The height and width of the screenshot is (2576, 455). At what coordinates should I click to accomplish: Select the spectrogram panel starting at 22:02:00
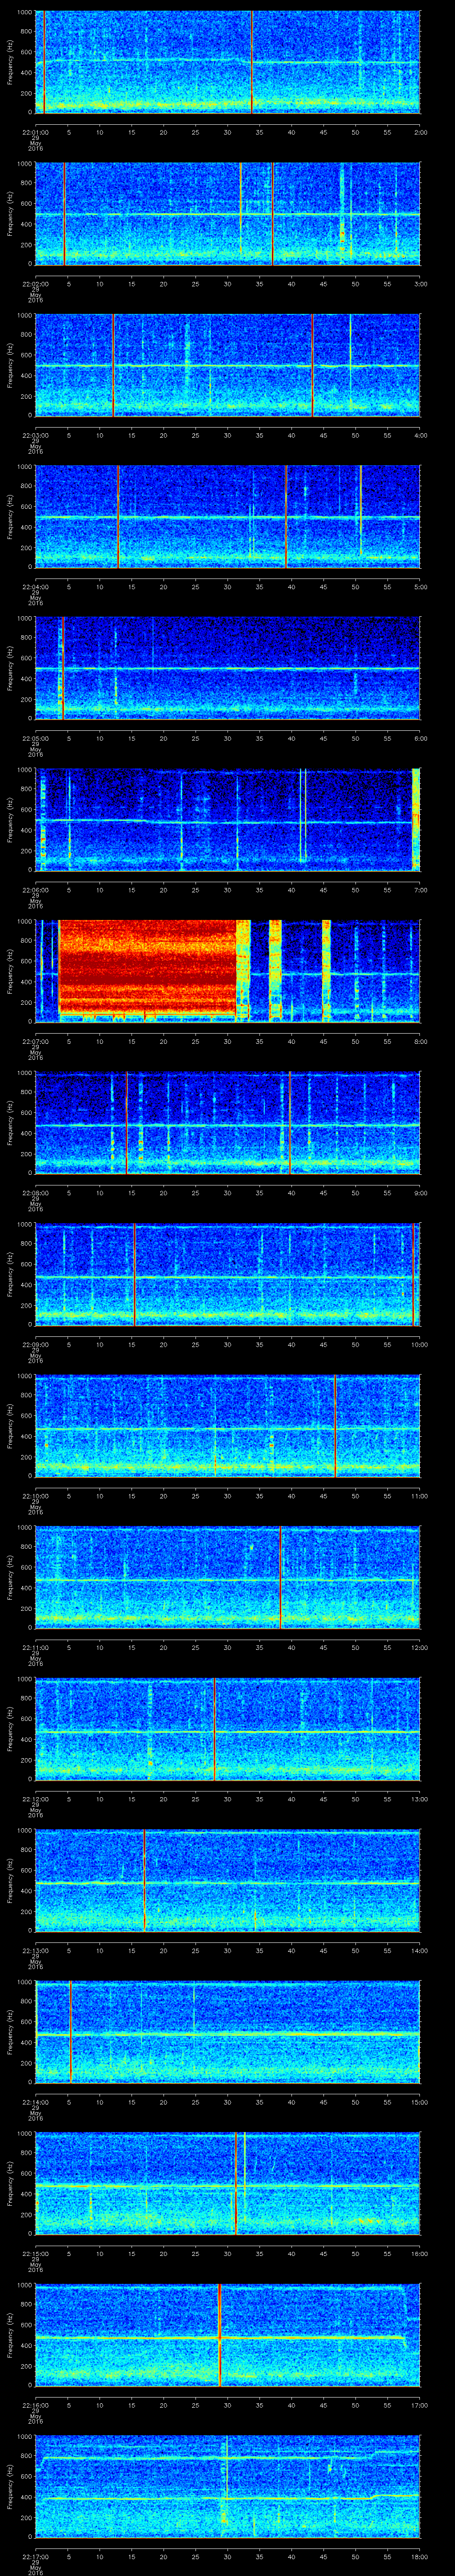pos(228,214)
